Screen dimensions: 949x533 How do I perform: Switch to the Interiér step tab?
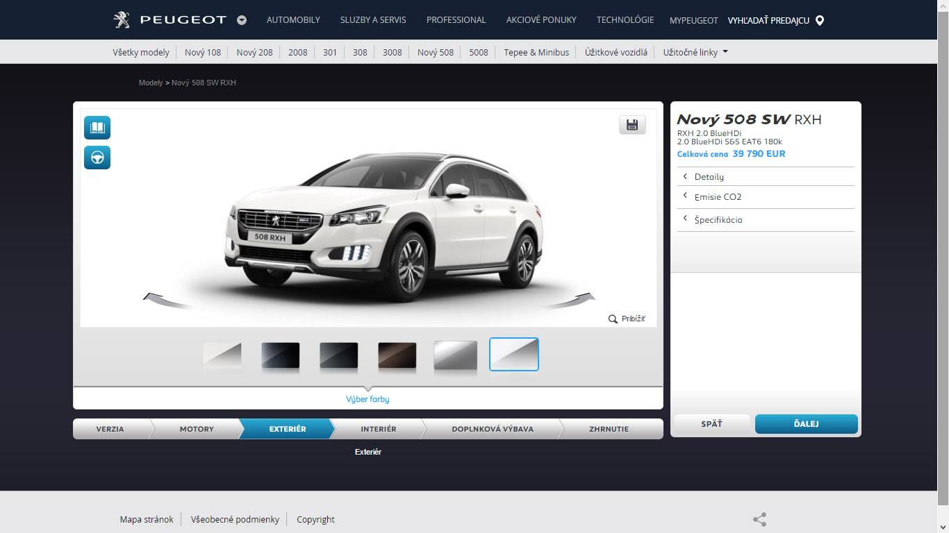pos(378,429)
